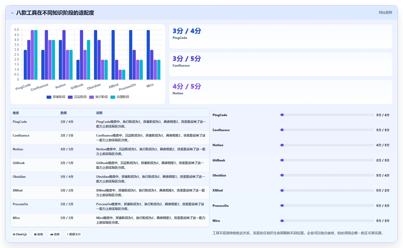The width and height of the screenshot is (403, 248).
Task: Click the 2分 / 5分 value beside GitBook's progress bar
Action: tap(383, 160)
